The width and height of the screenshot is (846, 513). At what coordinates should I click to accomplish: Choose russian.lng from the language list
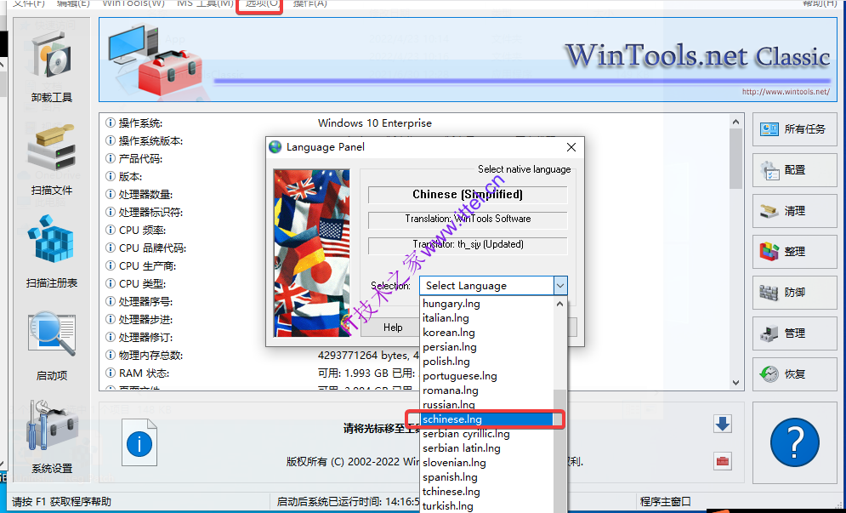(x=487, y=404)
